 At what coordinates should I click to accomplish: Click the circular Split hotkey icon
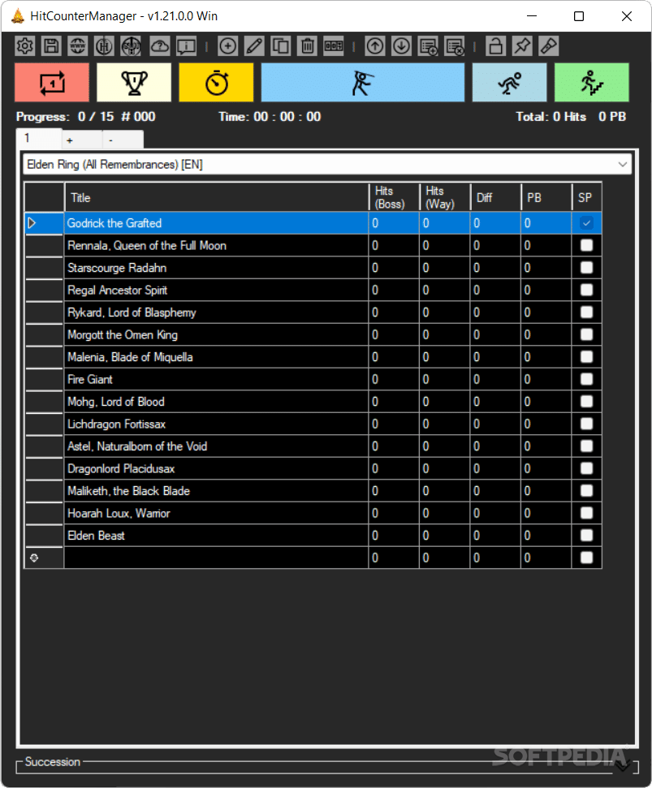131,46
